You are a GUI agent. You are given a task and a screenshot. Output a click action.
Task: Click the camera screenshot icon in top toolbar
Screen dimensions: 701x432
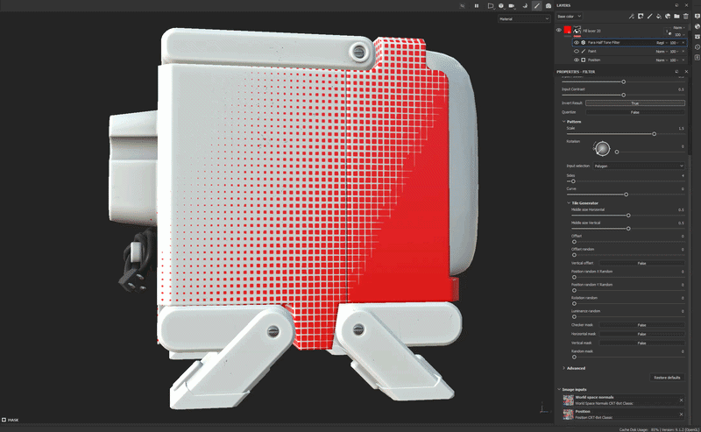(549, 5)
